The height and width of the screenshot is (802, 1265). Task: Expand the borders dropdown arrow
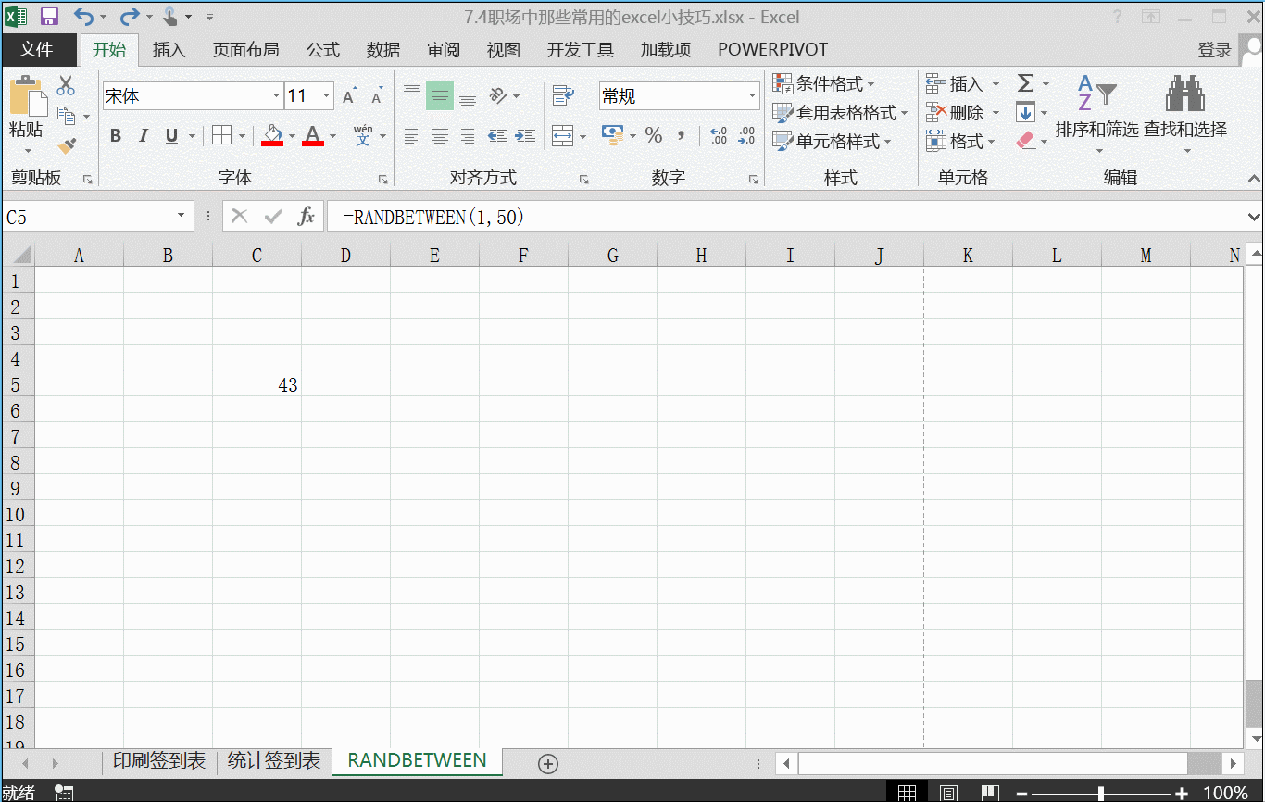tap(242, 136)
